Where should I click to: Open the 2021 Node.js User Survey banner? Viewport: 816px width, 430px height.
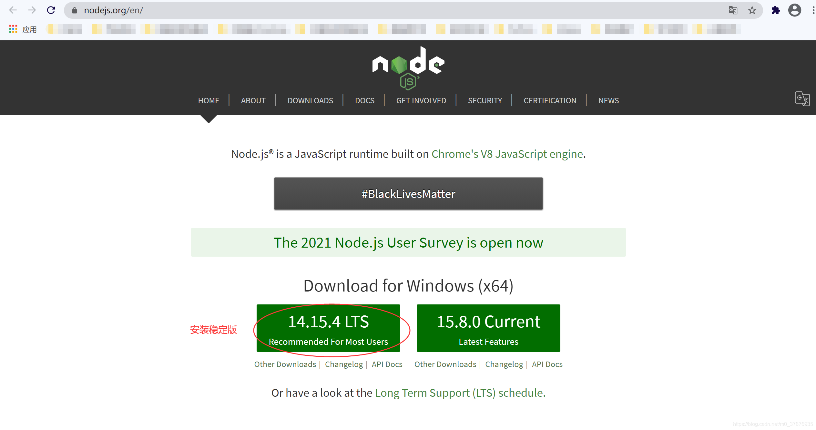point(408,242)
